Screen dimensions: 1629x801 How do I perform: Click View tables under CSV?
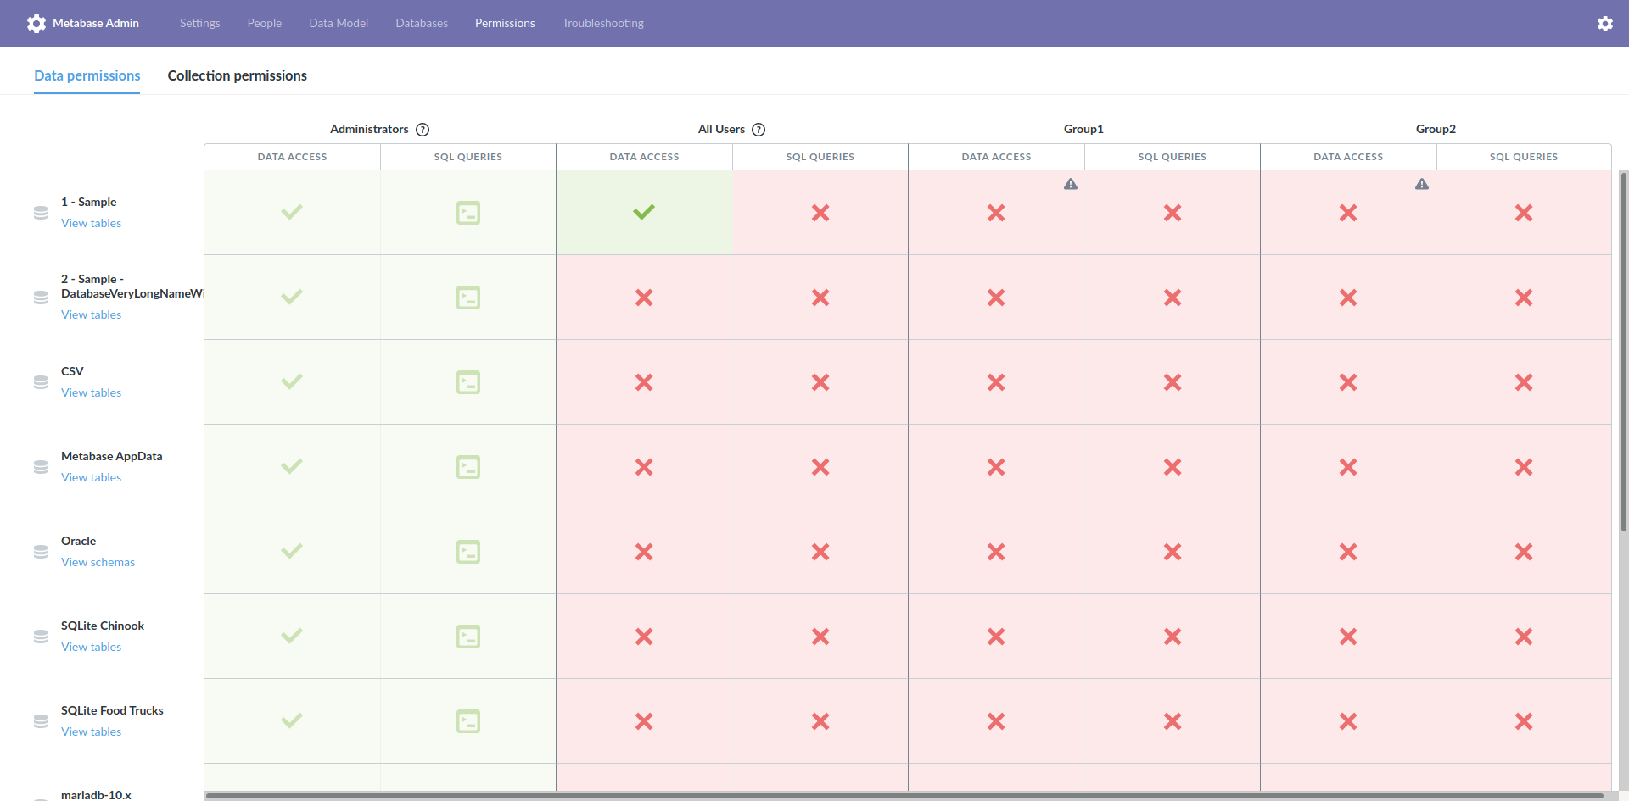point(91,392)
